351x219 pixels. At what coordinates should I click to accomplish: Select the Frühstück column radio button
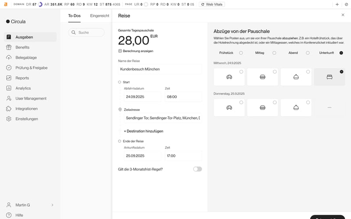click(x=241, y=53)
